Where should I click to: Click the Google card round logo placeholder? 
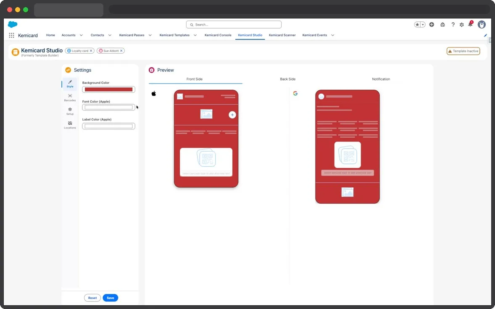pos(321,97)
